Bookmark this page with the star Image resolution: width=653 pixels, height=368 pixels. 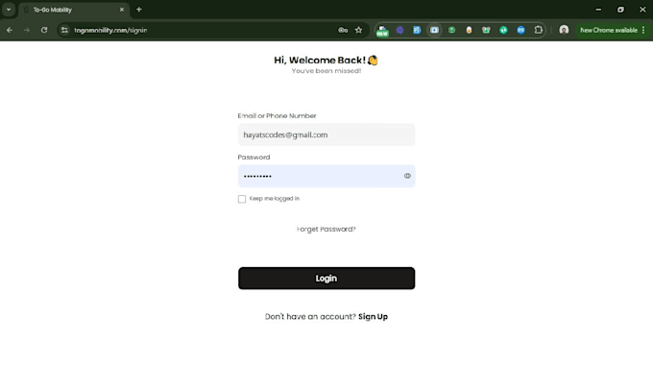tap(358, 30)
